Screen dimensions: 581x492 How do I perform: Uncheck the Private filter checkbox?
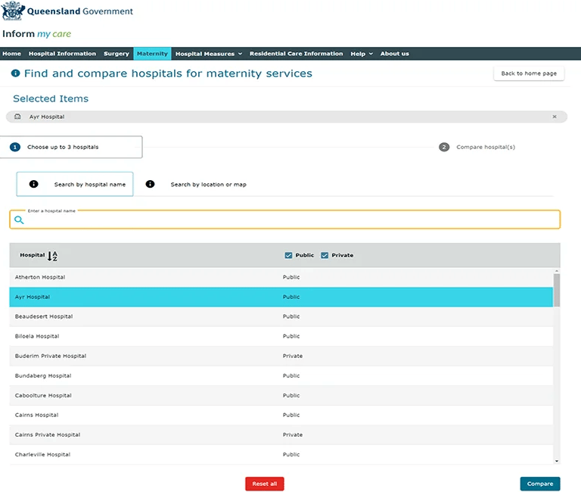pos(325,255)
